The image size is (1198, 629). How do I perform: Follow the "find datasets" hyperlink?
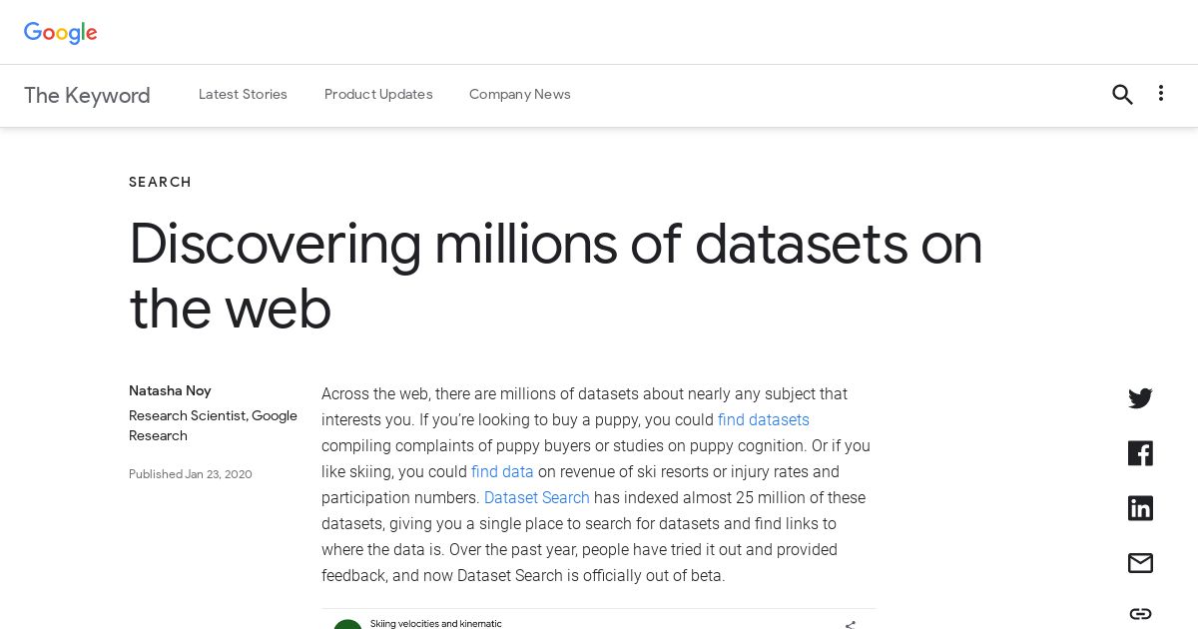pos(763,420)
